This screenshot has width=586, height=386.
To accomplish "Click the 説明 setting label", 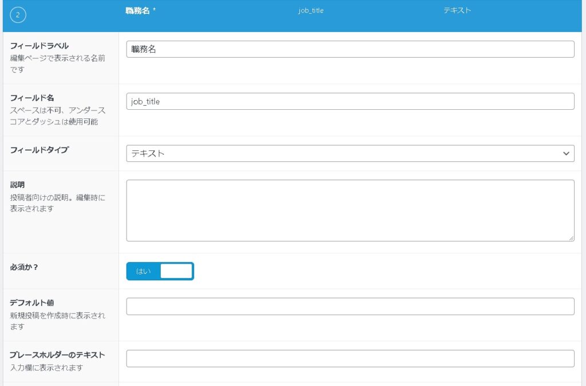I will coord(18,185).
